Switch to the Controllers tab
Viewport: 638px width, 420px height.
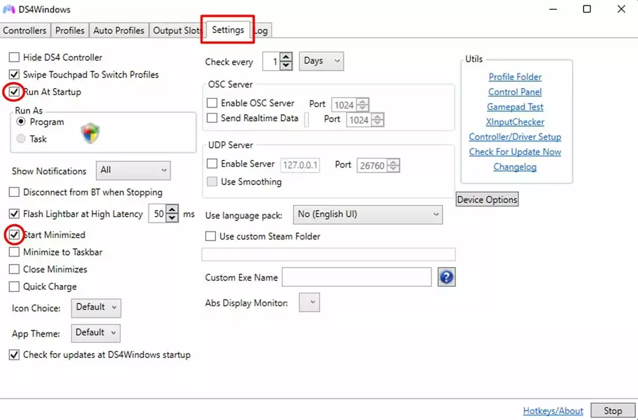tap(24, 31)
